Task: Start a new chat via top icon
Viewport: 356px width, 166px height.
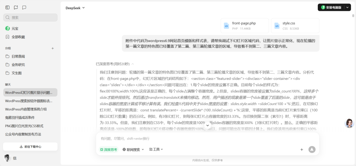Action: tap(16, 8)
